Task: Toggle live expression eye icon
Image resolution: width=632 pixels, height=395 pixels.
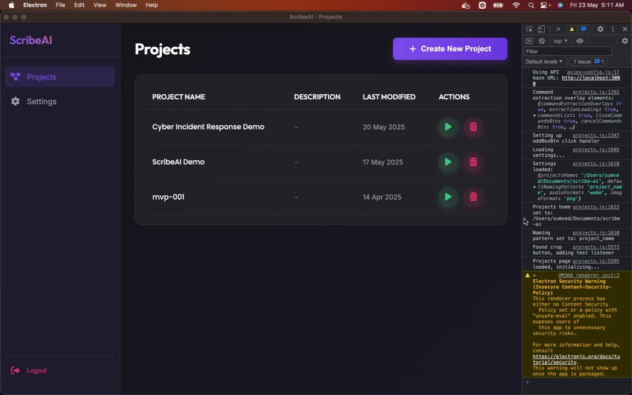Action: tap(579, 41)
